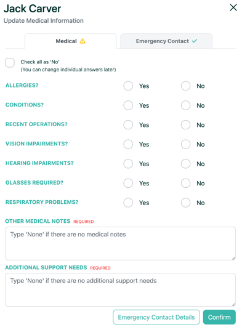
Task: Select Yes for Allergies
Action: (x=128, y=86)
